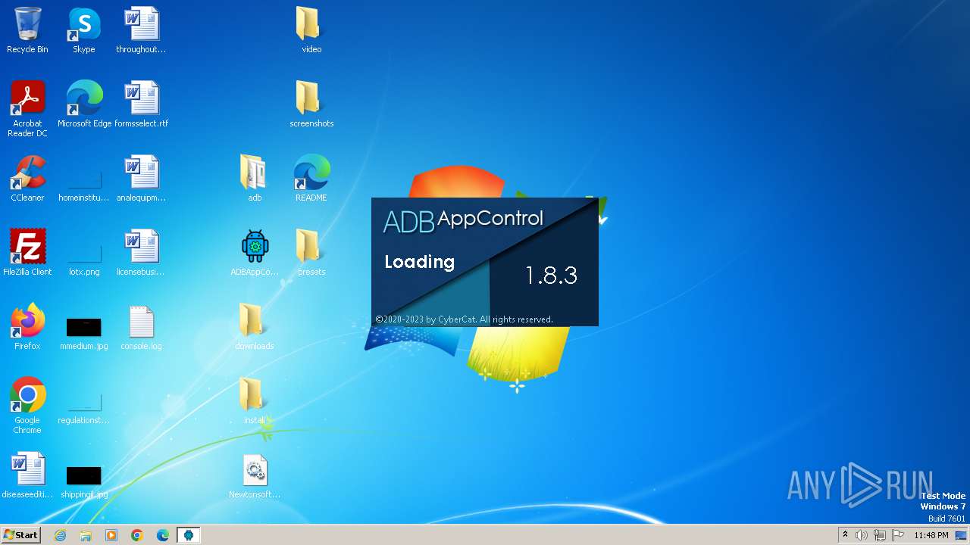Open Windows Media Player taskbar icon
This screenshot has height=545, width=970.
coord(111,535)
